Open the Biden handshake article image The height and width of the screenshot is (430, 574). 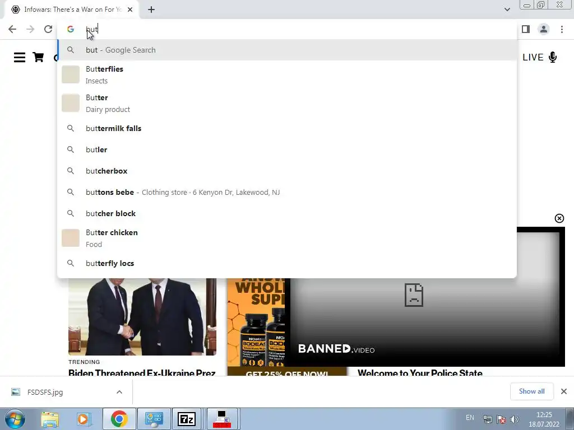pos(142,316)
